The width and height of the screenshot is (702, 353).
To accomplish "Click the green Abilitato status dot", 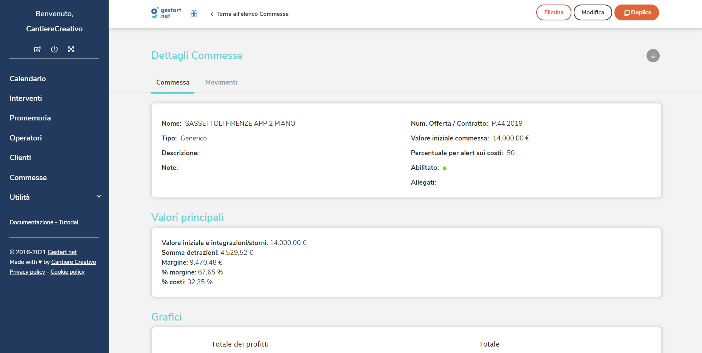I will 445,168.
